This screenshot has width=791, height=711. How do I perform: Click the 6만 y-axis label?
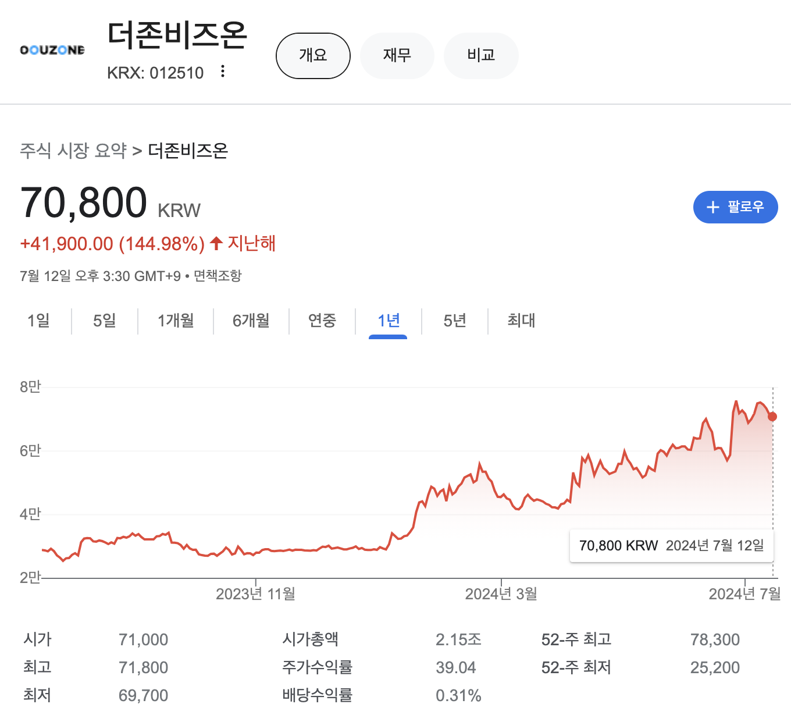coord(30,451)
